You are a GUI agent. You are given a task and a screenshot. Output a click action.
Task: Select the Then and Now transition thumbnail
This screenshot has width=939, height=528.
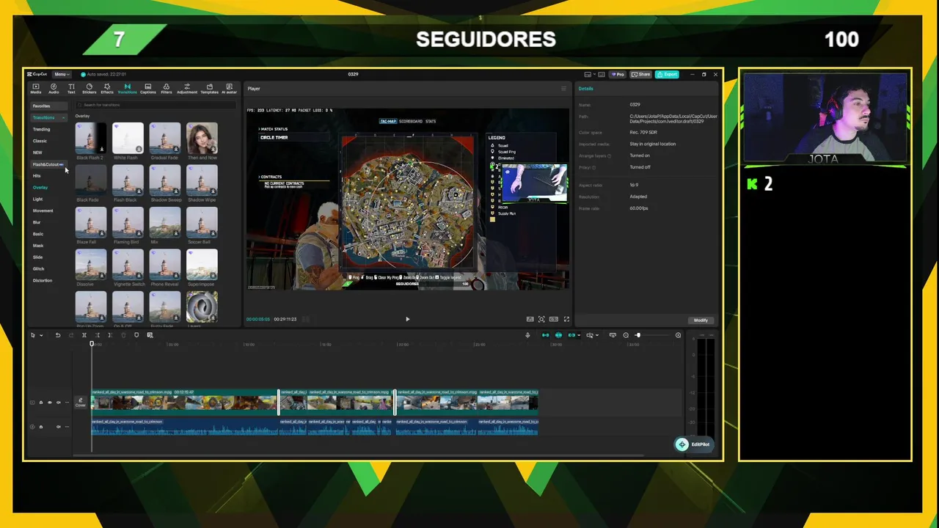point(202,138)
